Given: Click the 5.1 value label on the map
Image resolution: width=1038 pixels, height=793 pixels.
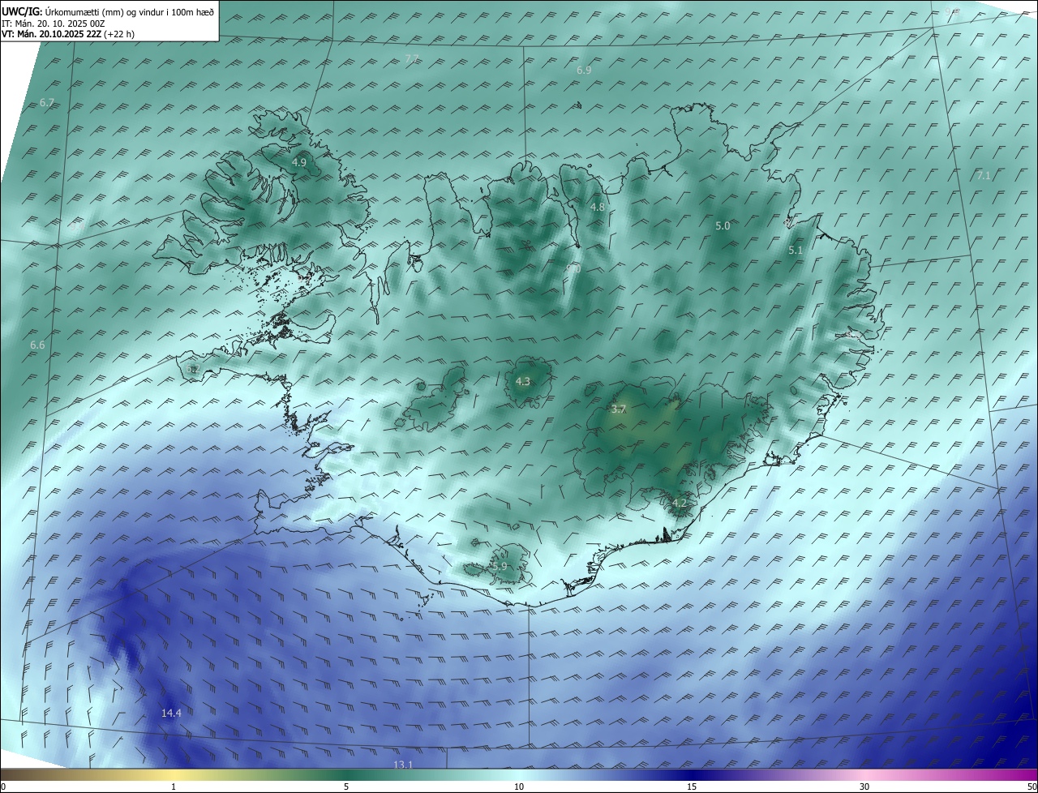Looking at the screenshot, I should point(796,251).
